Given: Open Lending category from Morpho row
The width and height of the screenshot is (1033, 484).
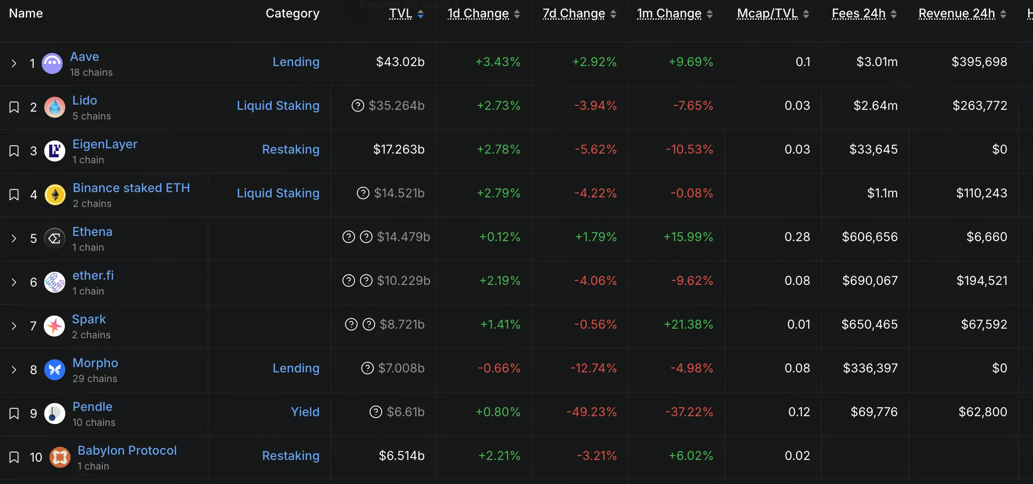Looking at the screenshot, I should [296, 368].
